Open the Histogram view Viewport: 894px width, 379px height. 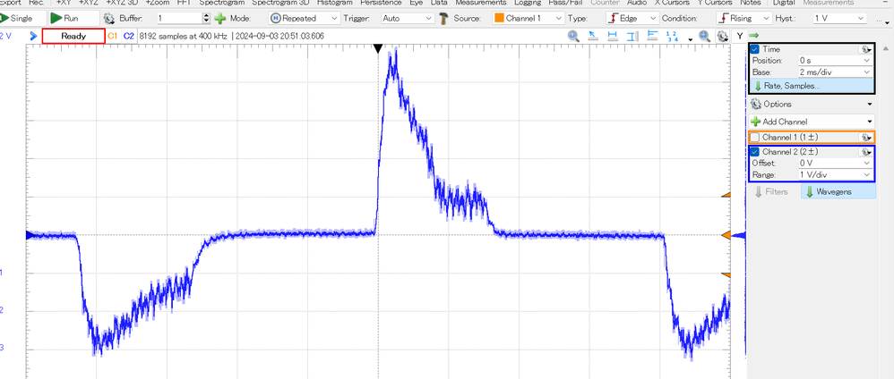pyautogui.click(x=334, y=3)
